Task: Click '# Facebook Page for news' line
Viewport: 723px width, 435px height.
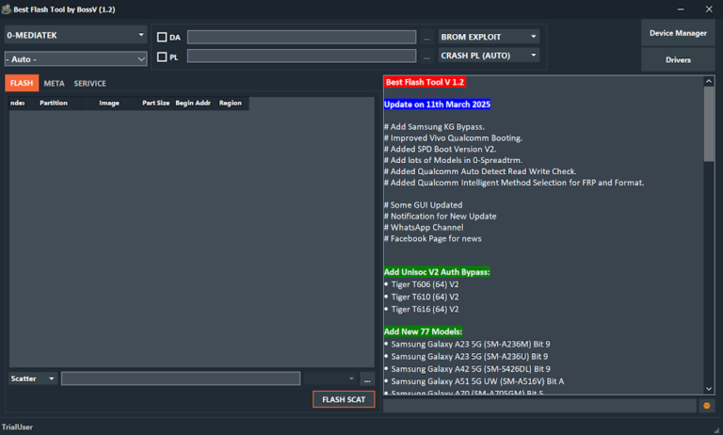Action: (432, 238)
